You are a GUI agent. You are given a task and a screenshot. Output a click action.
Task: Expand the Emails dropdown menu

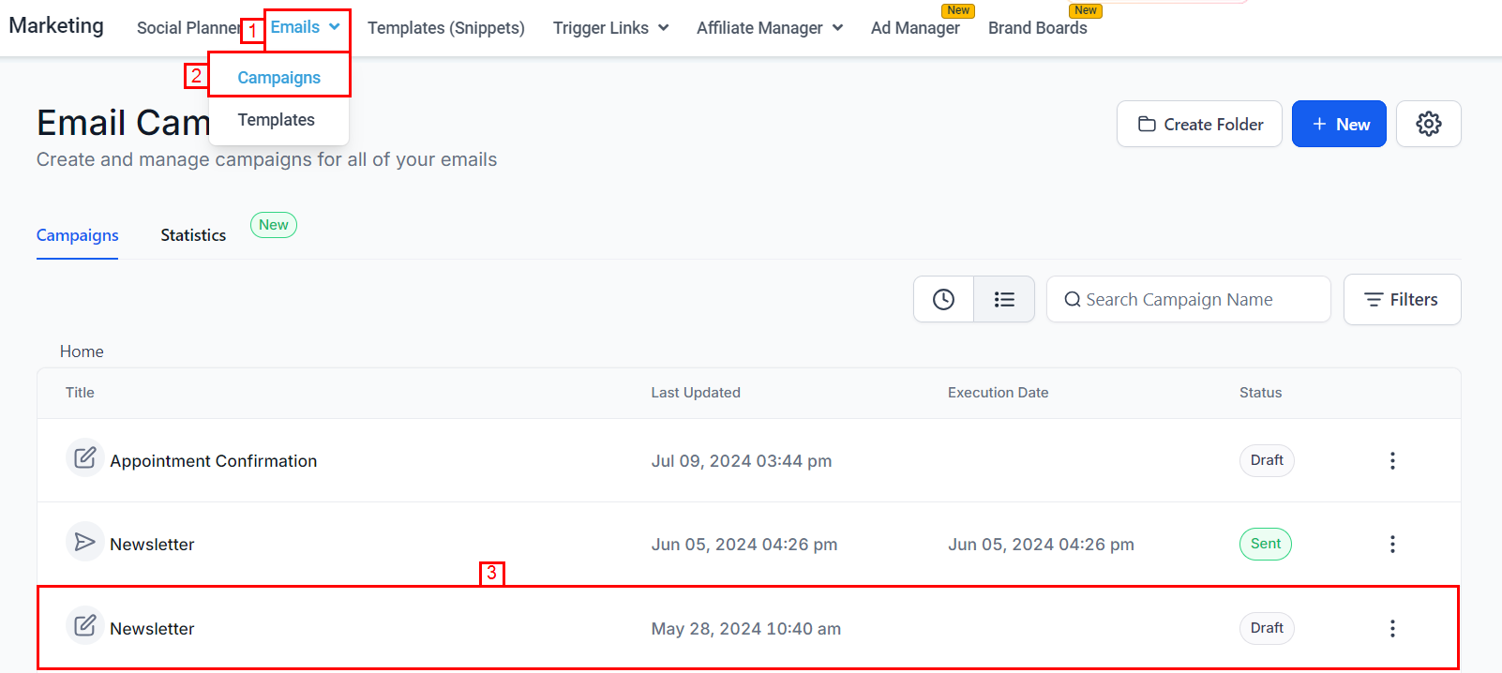point(306,27)
